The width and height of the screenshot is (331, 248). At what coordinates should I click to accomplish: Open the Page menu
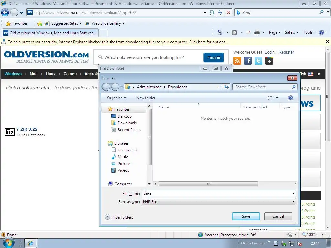(275, 32)
